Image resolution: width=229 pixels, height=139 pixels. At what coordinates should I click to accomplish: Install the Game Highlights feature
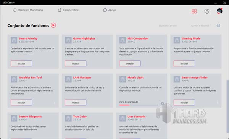76,63
